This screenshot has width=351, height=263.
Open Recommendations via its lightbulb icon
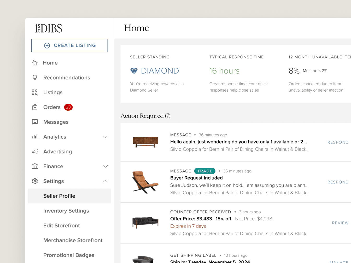pyautogui.click(x=35, y=77)
